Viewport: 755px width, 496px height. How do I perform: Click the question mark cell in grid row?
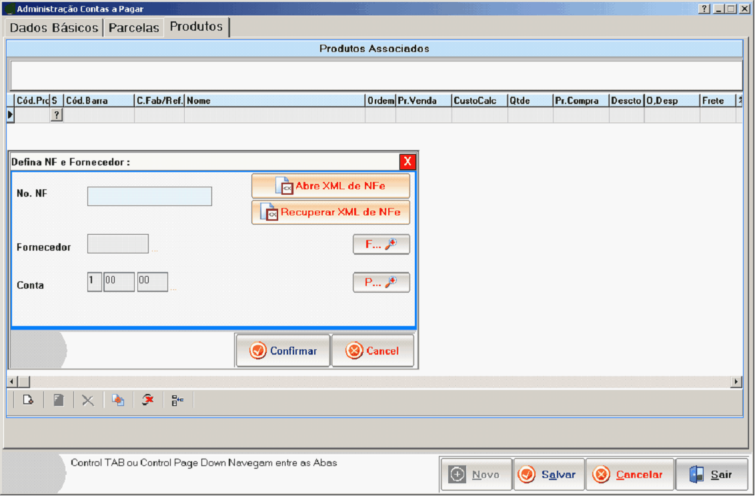pos(57,115)
